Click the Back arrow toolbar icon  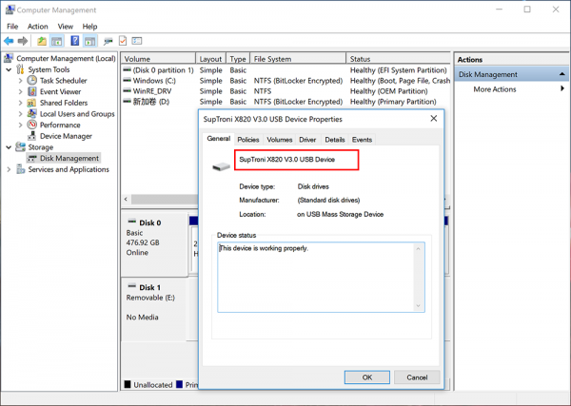tap(9, 41)
